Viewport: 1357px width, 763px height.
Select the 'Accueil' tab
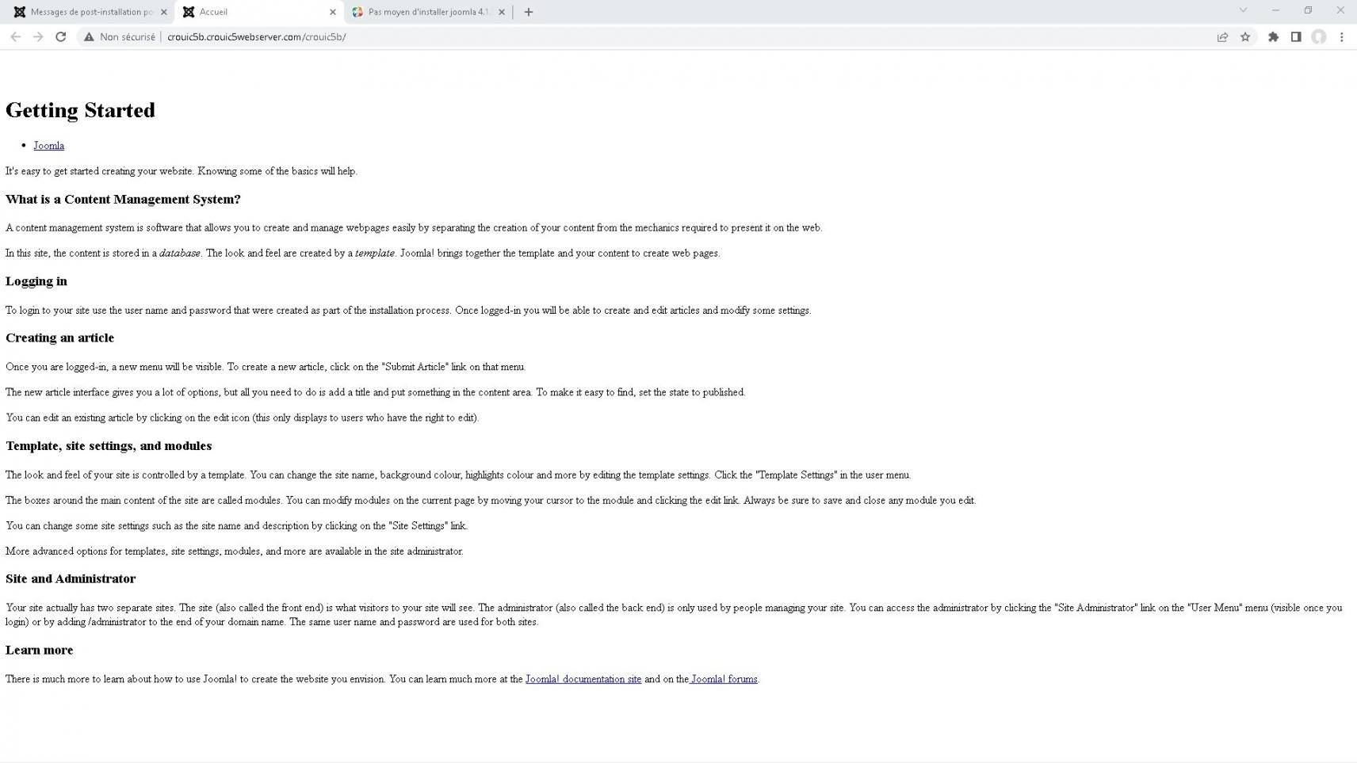[258, 12]
